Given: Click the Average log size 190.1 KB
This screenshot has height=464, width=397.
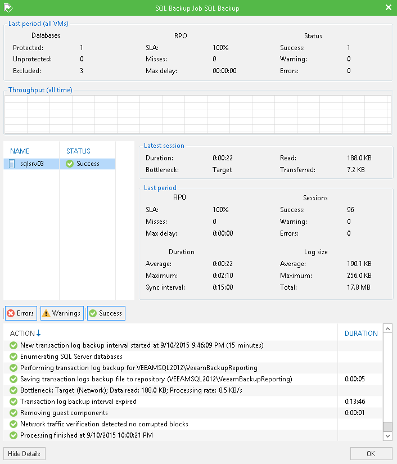Looking at the screenshot, I should (359, 264).
